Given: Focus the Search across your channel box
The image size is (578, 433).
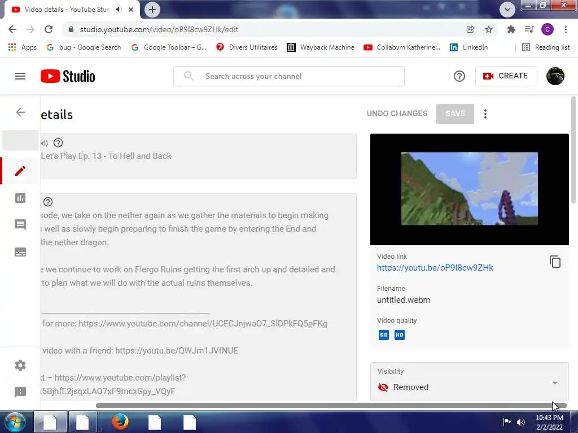Looking at the screenshot, I should [x=289, y=76].
